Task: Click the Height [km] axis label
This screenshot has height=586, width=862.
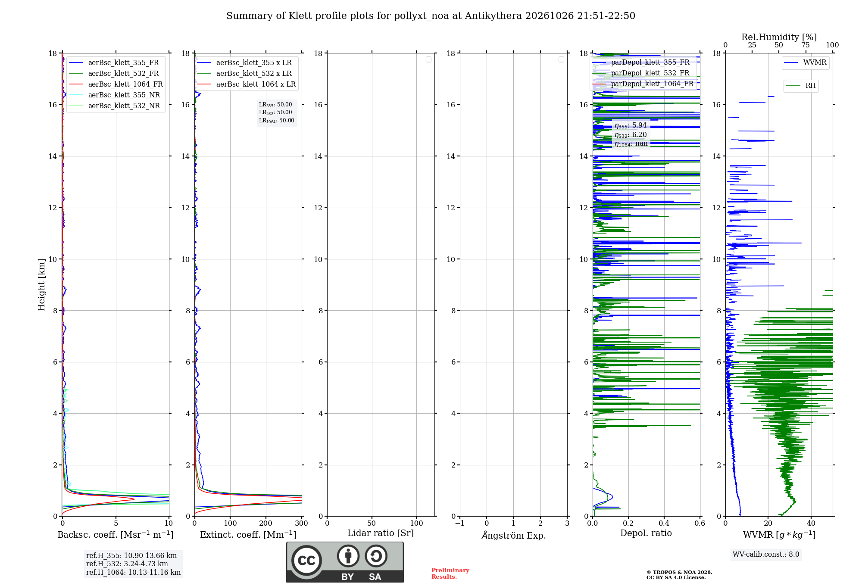Action: pos(41,285)
